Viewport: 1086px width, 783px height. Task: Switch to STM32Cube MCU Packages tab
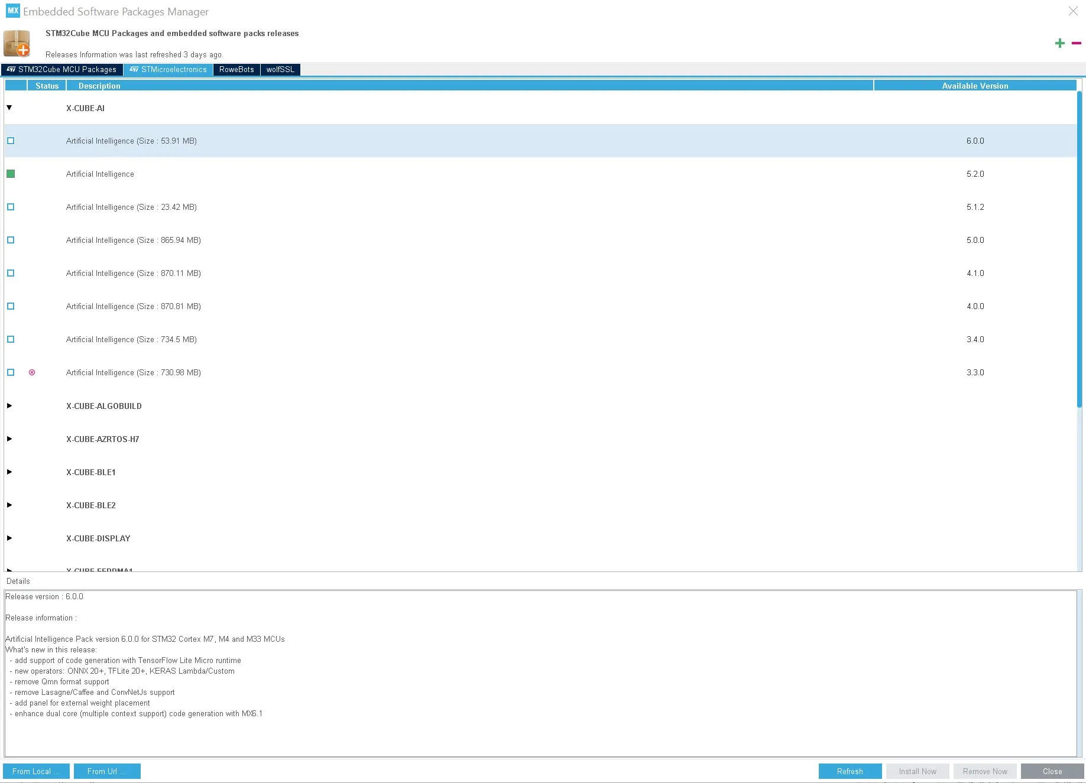tap(62, 70)
